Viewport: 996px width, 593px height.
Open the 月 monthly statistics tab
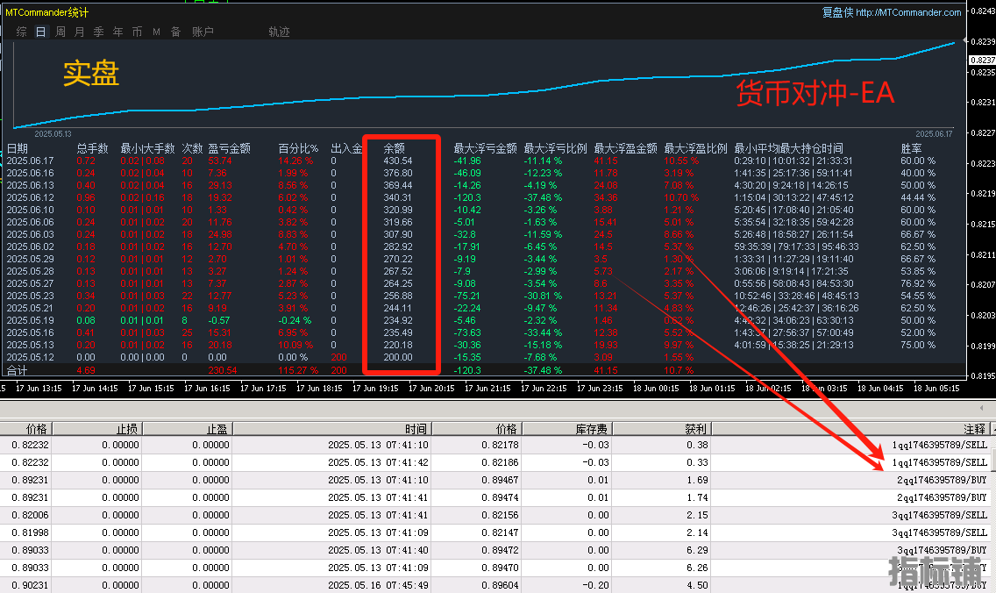(80, 32)
